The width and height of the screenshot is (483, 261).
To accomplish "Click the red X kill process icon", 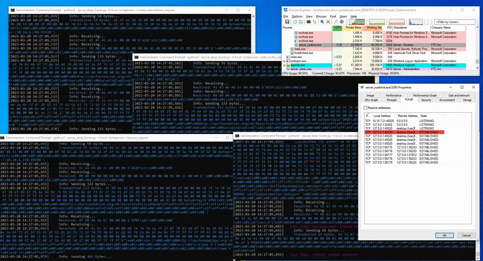I will 328,22.
